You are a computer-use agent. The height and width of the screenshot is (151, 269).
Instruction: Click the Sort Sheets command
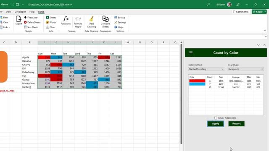pyautogui.click(x=31, y=27)
